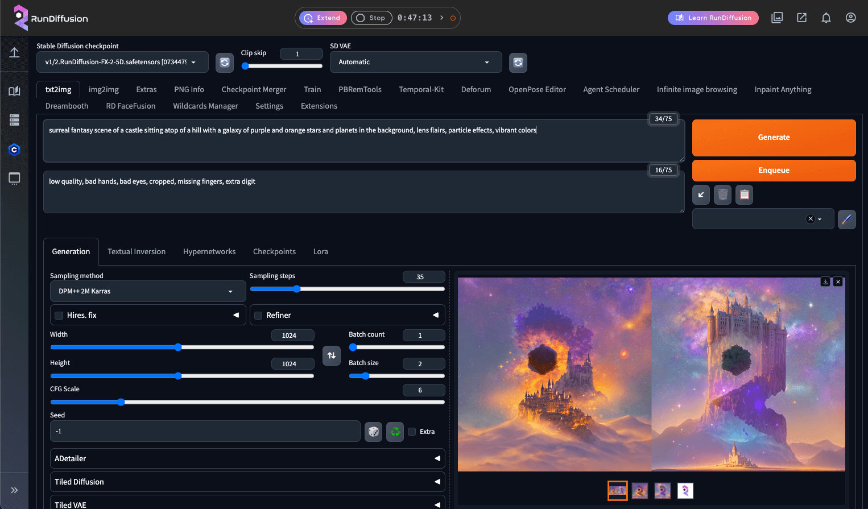Image resolution: width=868 pixels, height=509 pixels.
Task: Clear the styles selection with X
Action: point(811,219)
